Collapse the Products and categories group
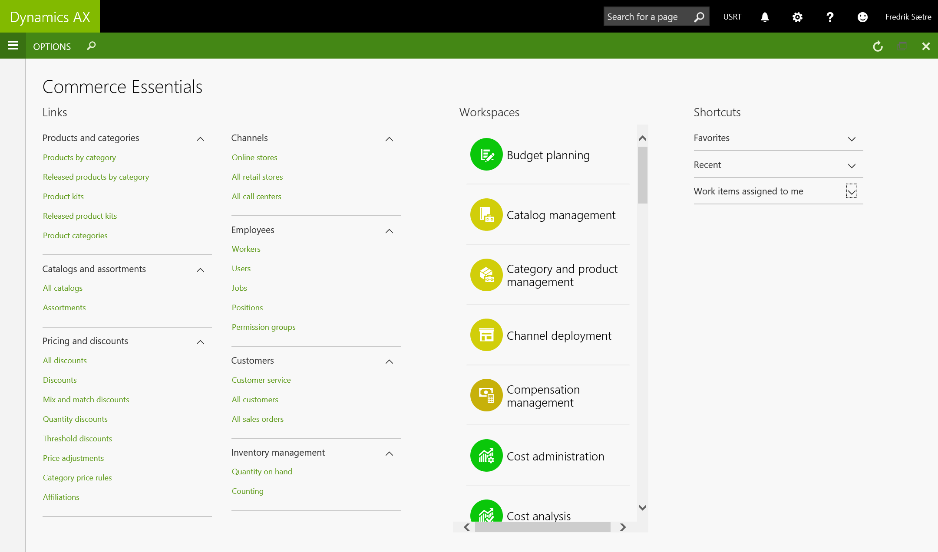 click(200, 139)
